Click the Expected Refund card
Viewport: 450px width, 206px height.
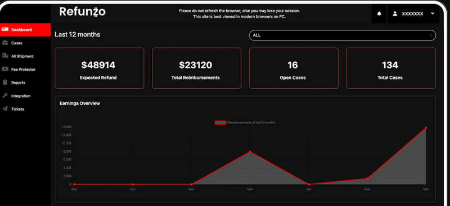point(100,68)
